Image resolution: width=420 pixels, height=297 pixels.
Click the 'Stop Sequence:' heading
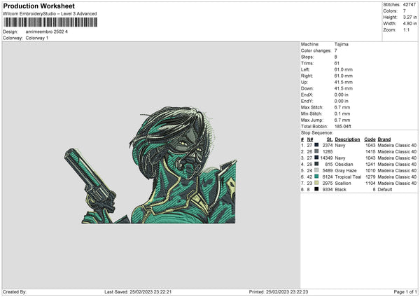(x=317, y=132)
